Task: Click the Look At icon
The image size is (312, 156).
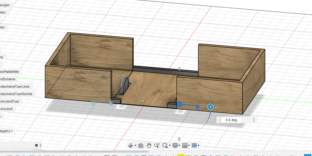Action: [x=141, y=145]
